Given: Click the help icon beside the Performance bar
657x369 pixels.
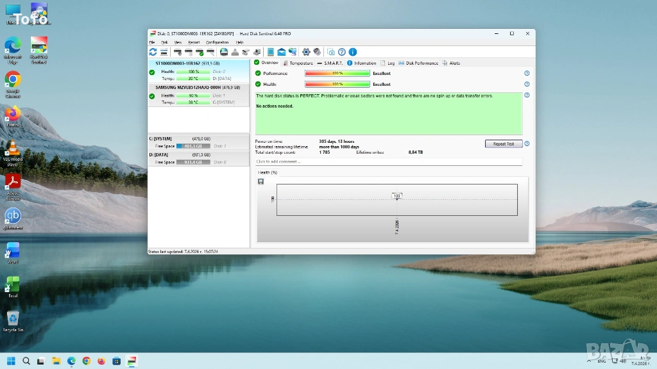Looking at the screenshot, I should (527, 74).
